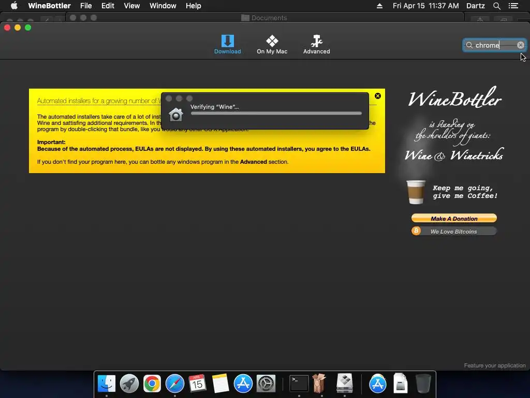Screen dimensions: 530x398
Task: Click the Installer icon in the Dock
Action: [x=344, y=383]
